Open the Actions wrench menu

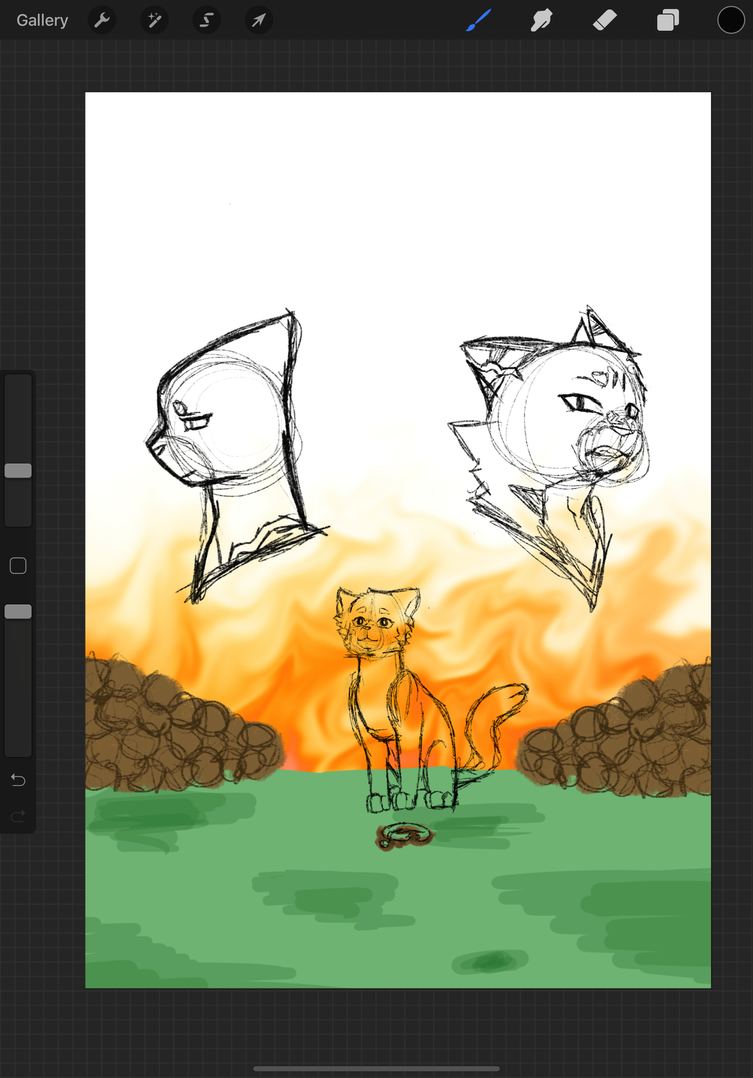pos(102,20)
